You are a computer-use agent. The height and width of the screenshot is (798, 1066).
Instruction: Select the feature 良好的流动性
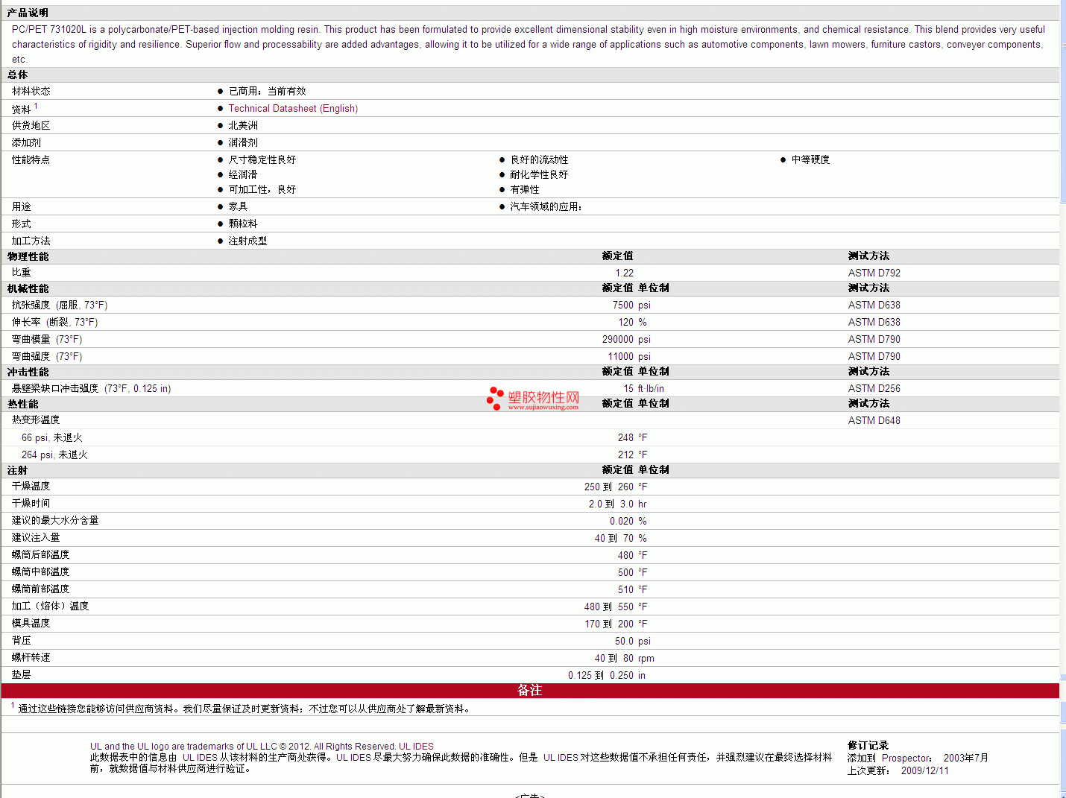click(539, 159)
